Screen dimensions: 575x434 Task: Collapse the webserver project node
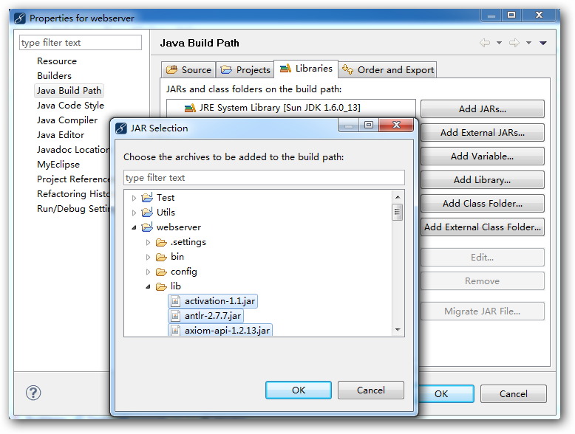pyautogui.click(x=135, y=227)
